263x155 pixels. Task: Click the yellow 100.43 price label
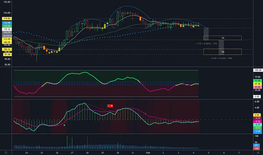(x=7, y=49)
